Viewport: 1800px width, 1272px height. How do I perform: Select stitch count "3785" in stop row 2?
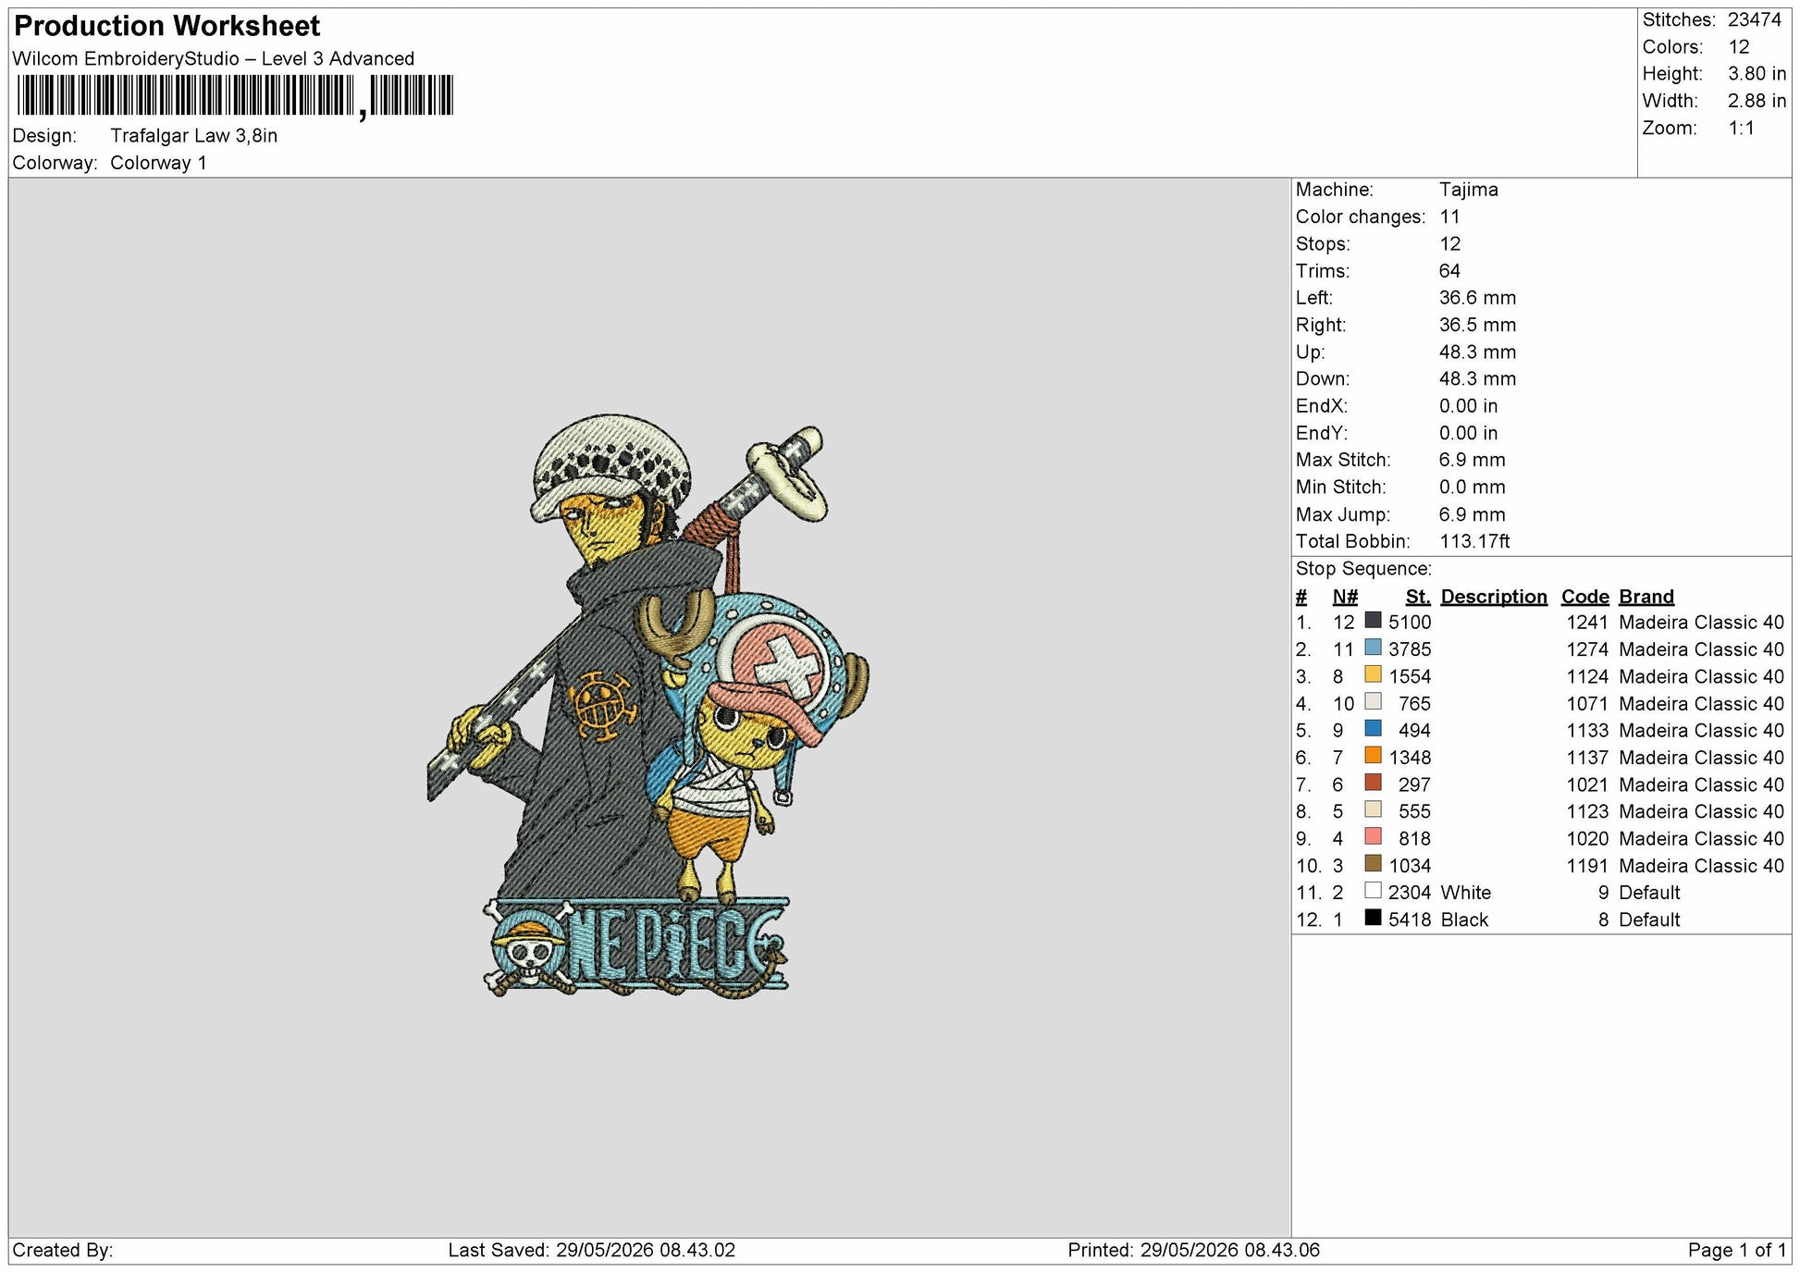1410,649
